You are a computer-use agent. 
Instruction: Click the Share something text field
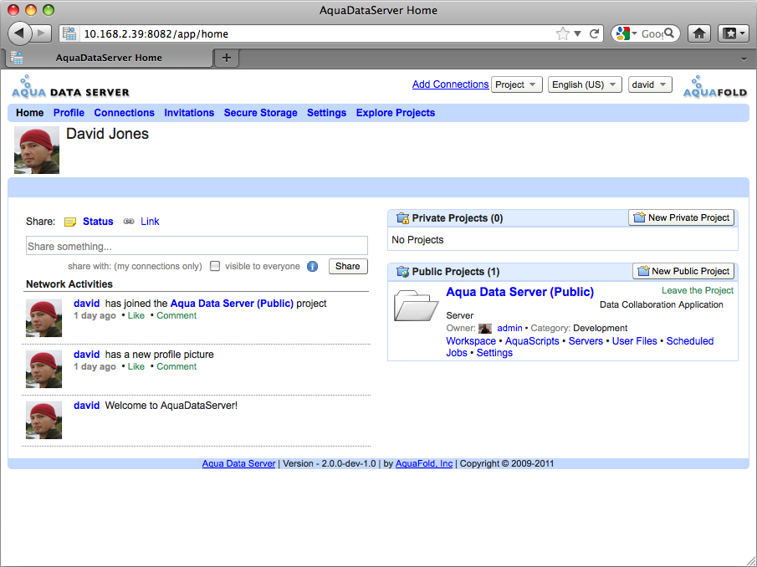click(197, 246)
